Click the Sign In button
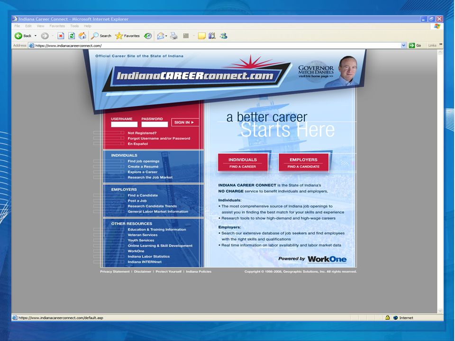Screen dimensions: 455x341 coord(185,122)
